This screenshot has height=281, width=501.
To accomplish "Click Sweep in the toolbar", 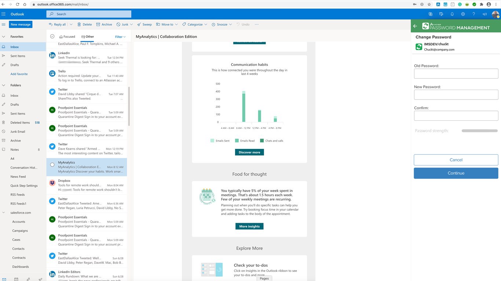I will [145, 25].
